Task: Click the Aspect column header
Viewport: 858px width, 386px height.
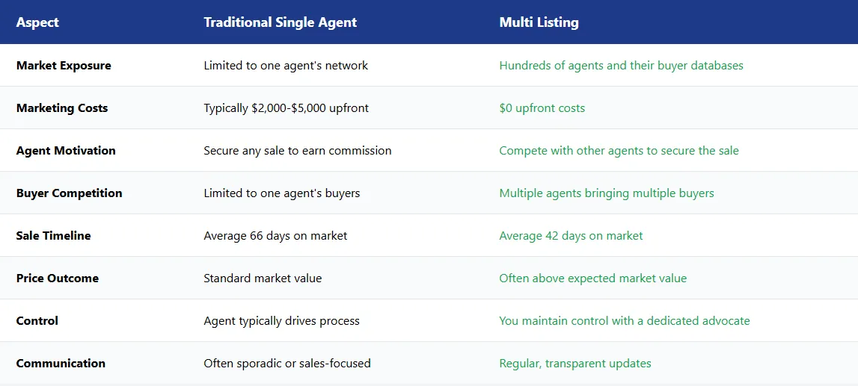Action: (x=37, y=22)
